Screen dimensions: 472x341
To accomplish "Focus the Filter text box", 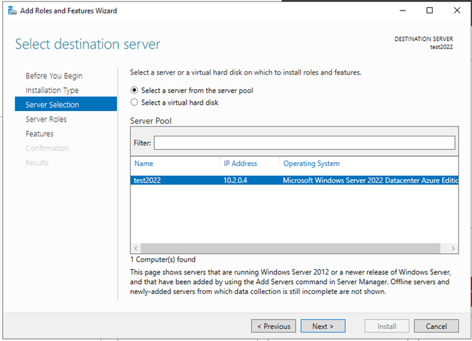I will [x=304, y=143].
